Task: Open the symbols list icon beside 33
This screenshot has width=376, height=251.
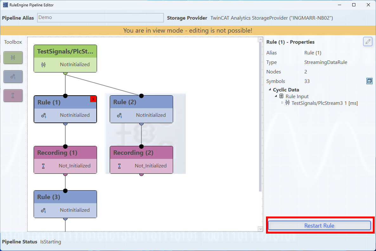Action: (x=370, y=81)
